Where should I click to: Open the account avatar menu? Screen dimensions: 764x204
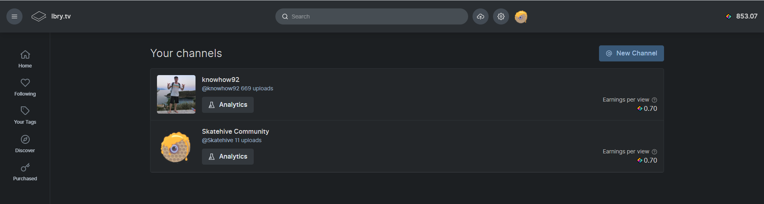point(521,16)
